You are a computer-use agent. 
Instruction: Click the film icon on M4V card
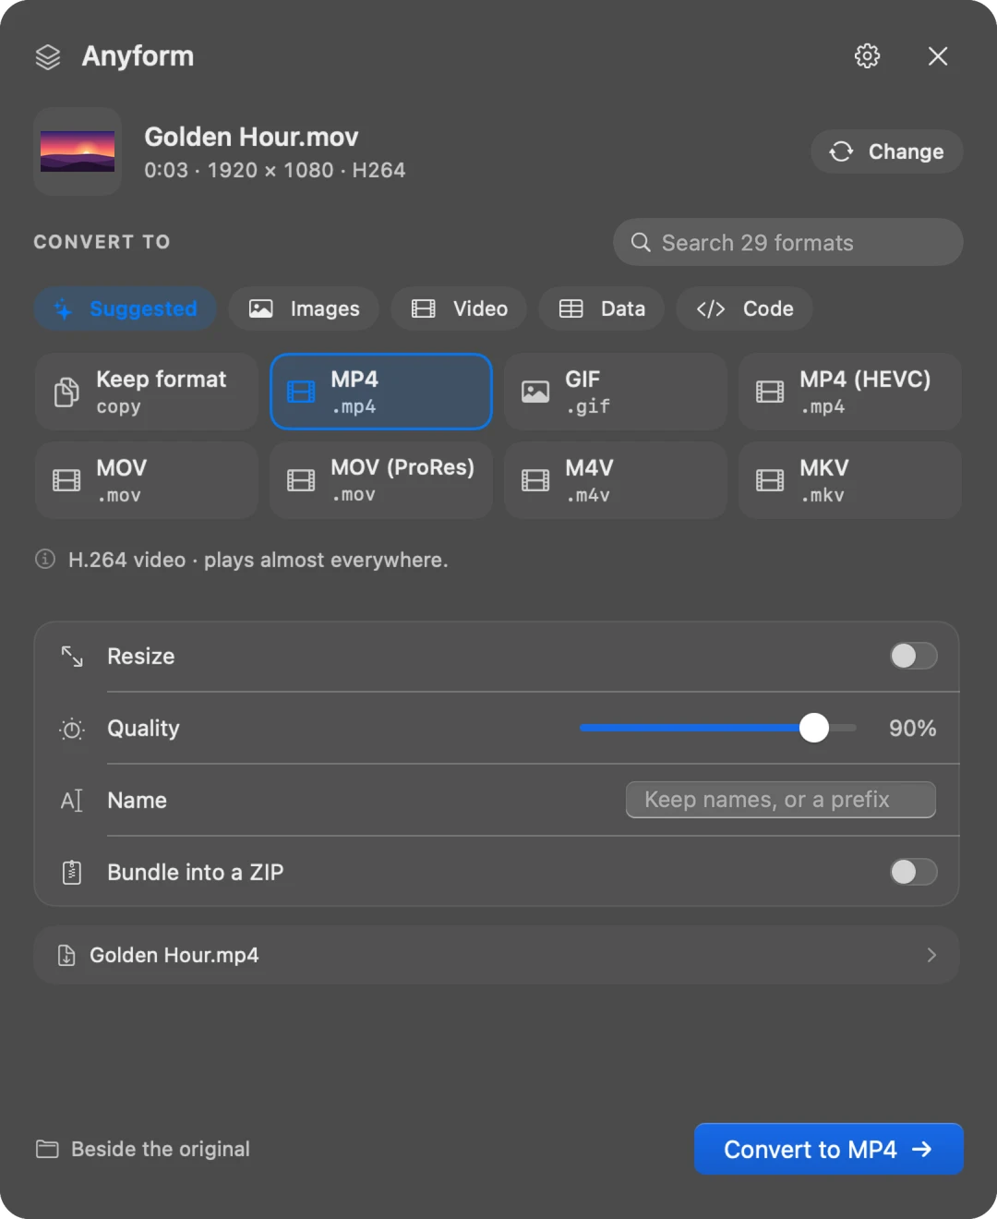(x=535, y=480)
